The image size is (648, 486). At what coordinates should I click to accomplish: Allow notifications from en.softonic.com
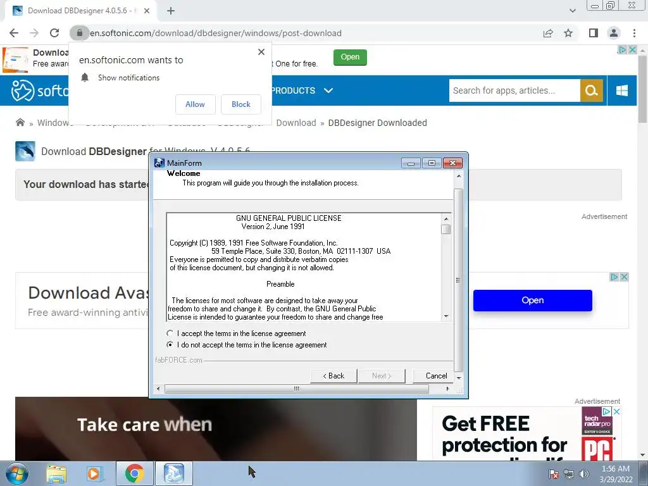coord(195,104)
